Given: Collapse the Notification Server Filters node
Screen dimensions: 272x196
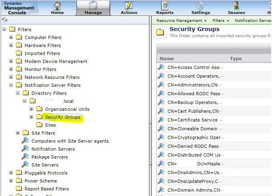Looking at the screenshot, I should [11, 85].
